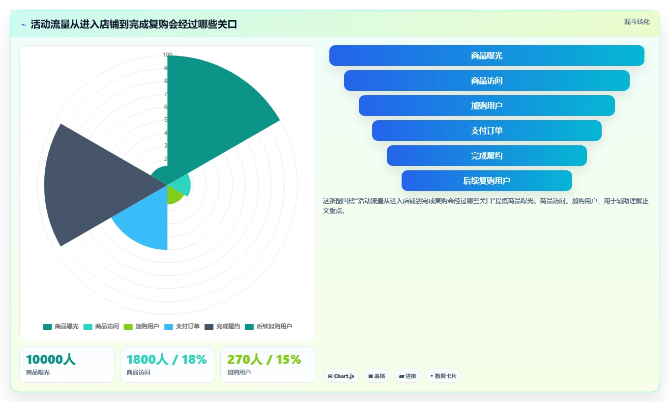Toggle the 加购用户 legend entry

[142, 326]
